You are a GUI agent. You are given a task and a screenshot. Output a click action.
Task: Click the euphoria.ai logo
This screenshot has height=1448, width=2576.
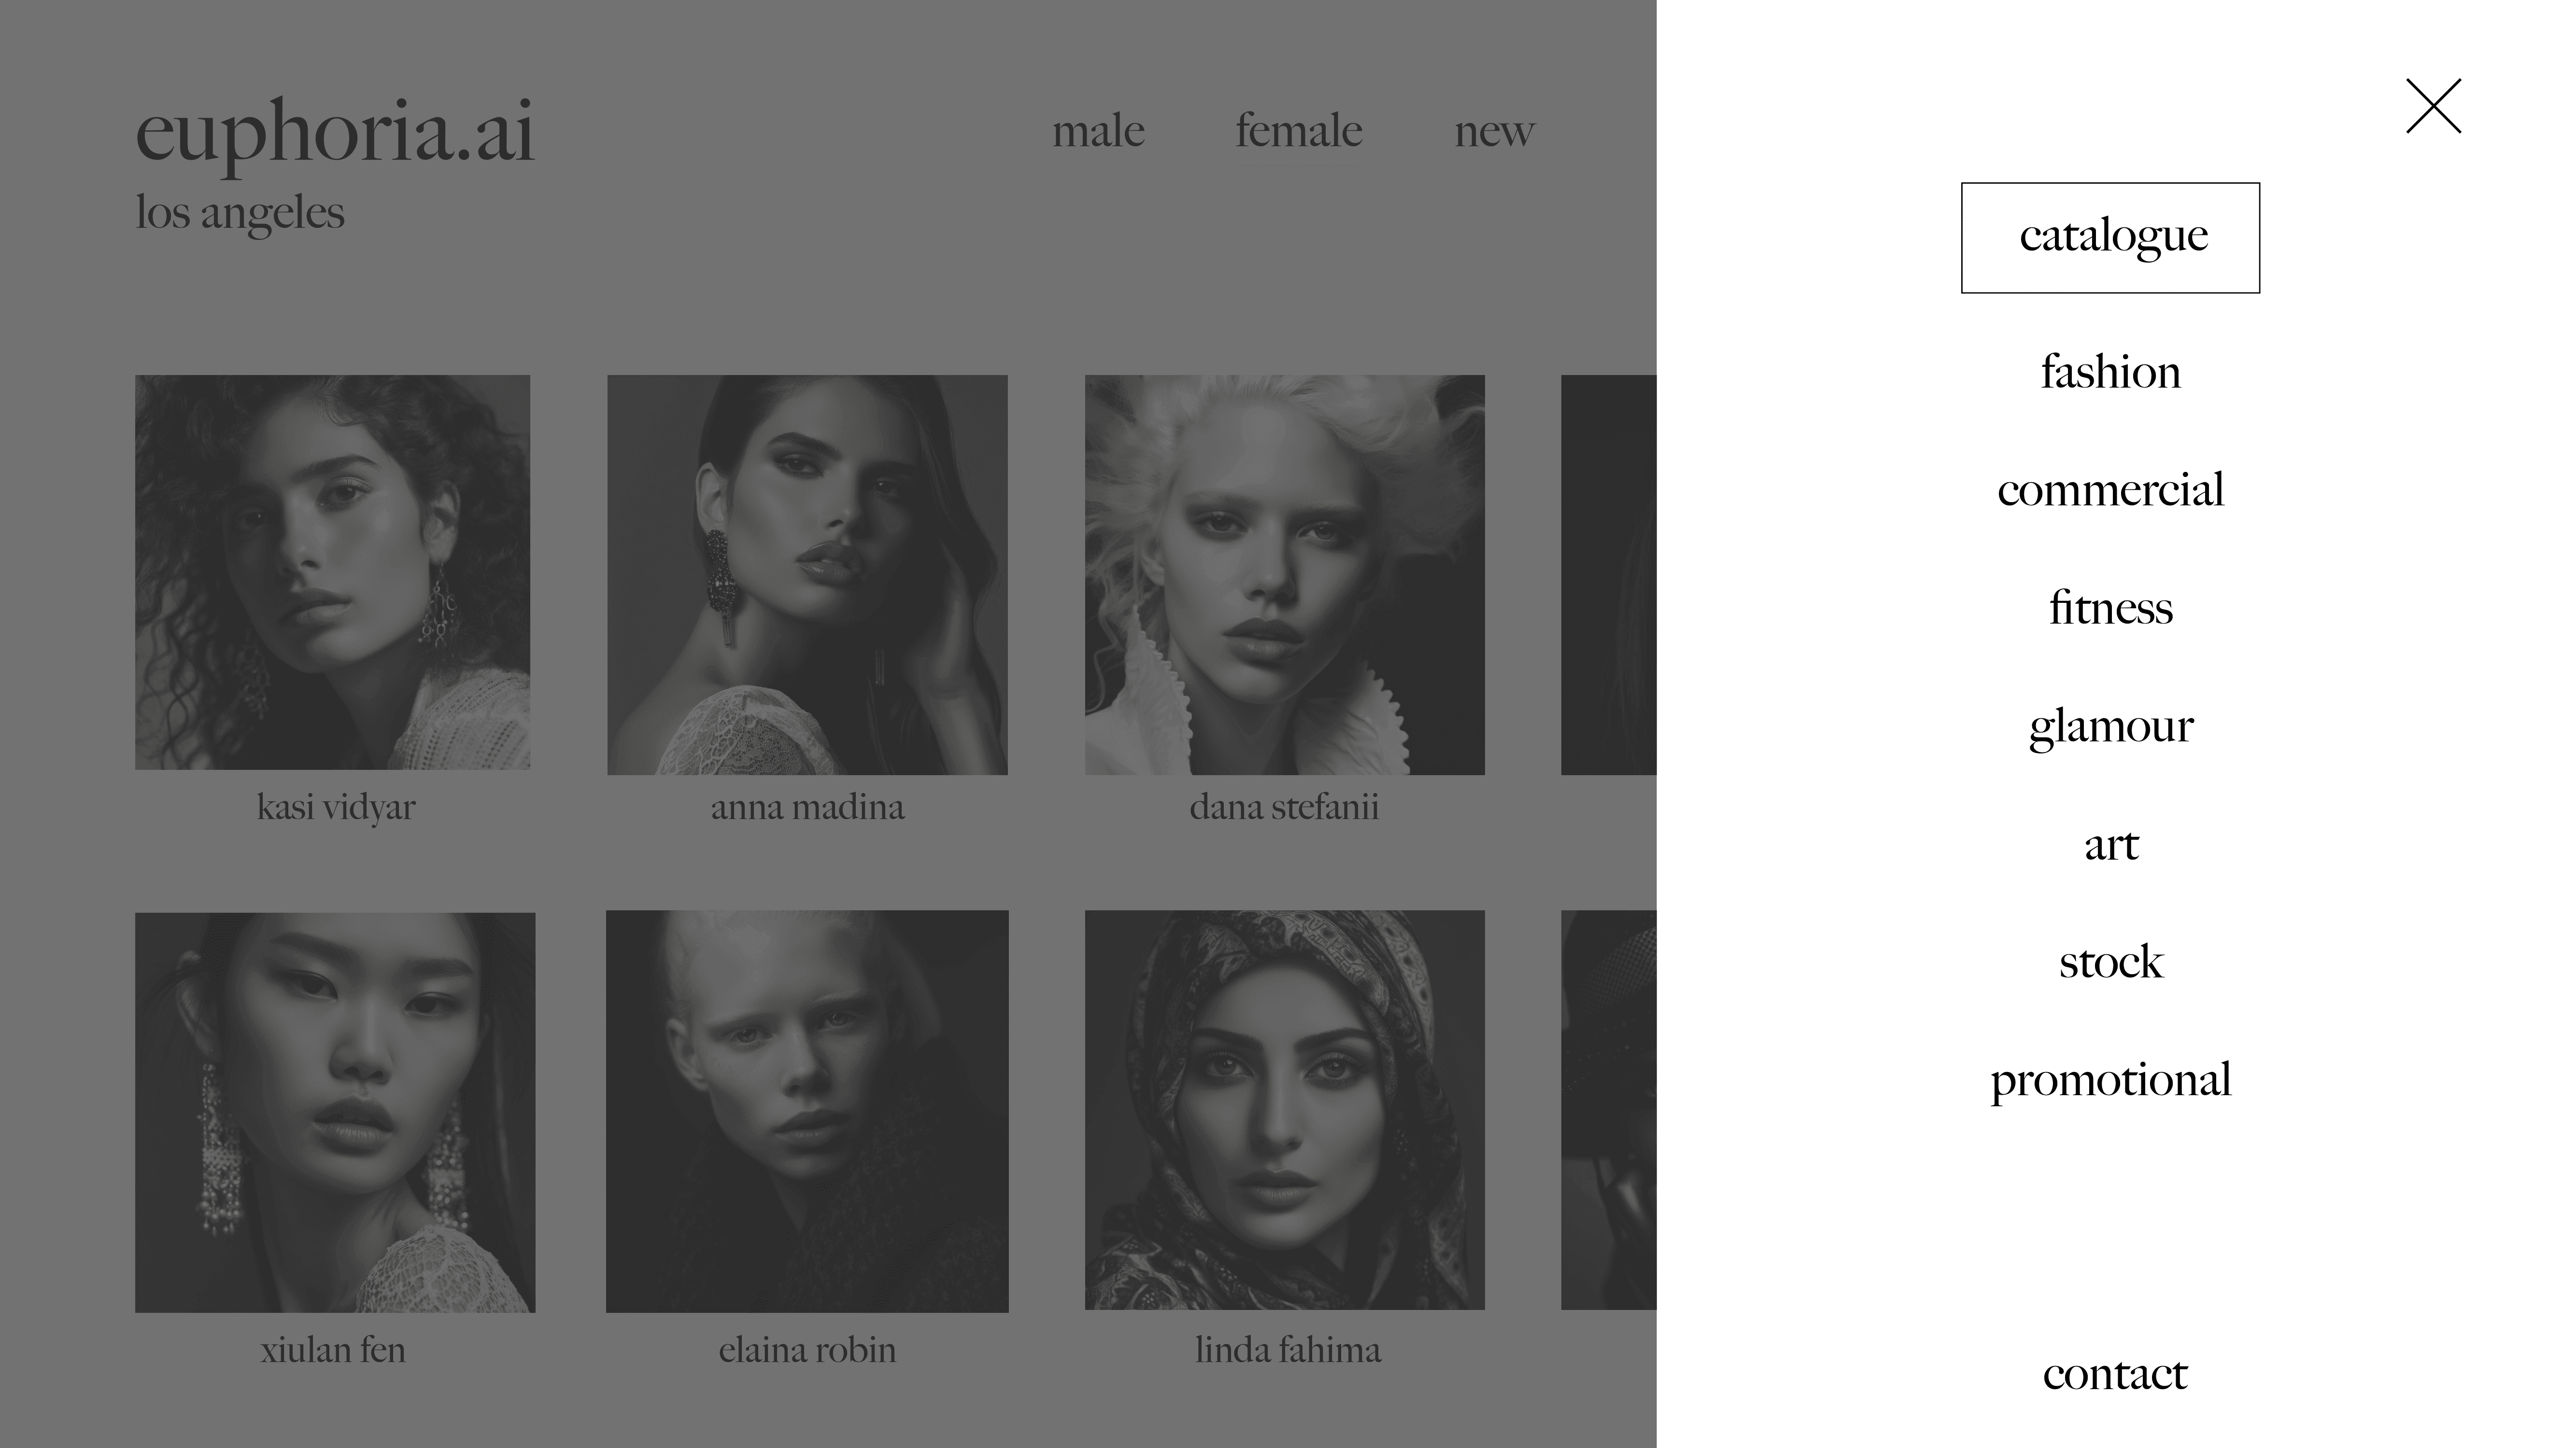(335, 131)
